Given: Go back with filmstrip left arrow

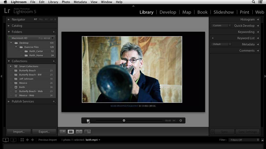Looking at the screenshot, I should point(27,140).
